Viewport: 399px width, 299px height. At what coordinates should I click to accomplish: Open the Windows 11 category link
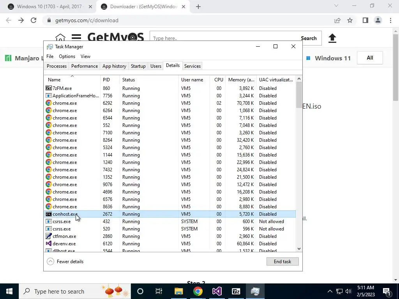(328, 58)
